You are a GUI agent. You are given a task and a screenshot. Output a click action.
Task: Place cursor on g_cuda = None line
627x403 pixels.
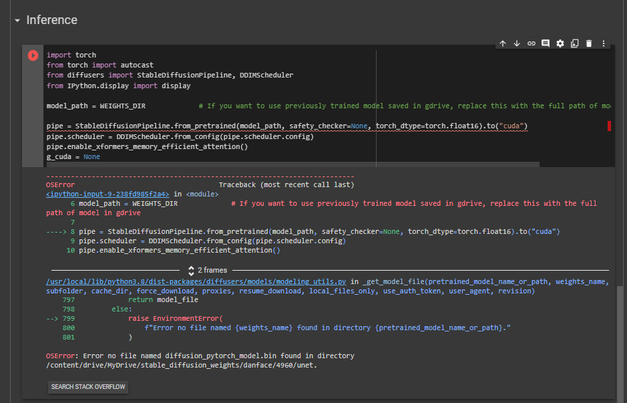tap(73, 156)
